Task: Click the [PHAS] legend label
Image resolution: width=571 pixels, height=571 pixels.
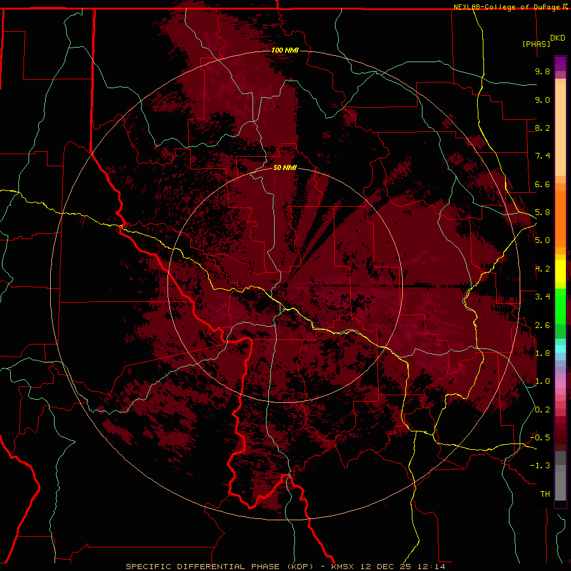Action: [536, 44]
